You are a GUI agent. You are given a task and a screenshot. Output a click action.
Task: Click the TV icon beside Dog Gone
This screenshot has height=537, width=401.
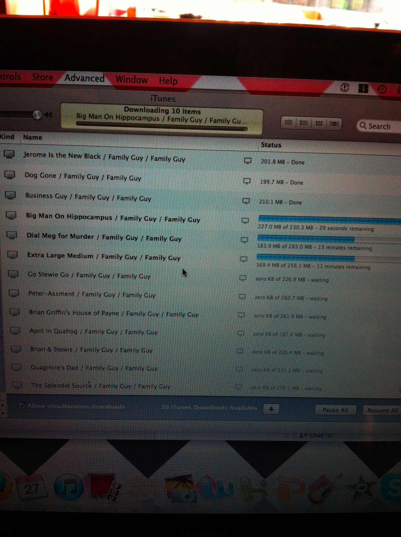pyautogui.click(x=10, y=175)
